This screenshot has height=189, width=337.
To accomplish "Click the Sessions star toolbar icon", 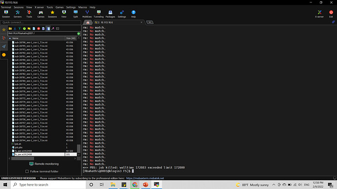I will pyautogui.click(x=52, y=14).
